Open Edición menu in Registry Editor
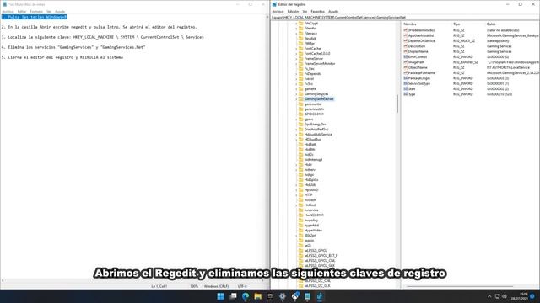Screen dimensions: 540x303 pyautogui.click(x=293, y=11)
